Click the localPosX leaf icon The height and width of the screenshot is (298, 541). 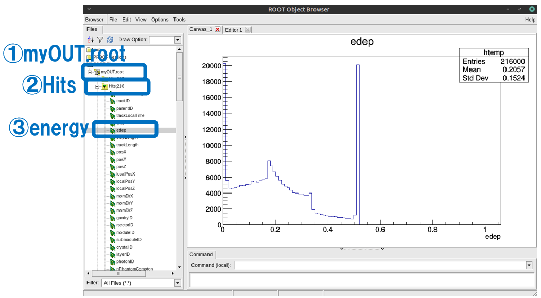[x=113, y=174]
